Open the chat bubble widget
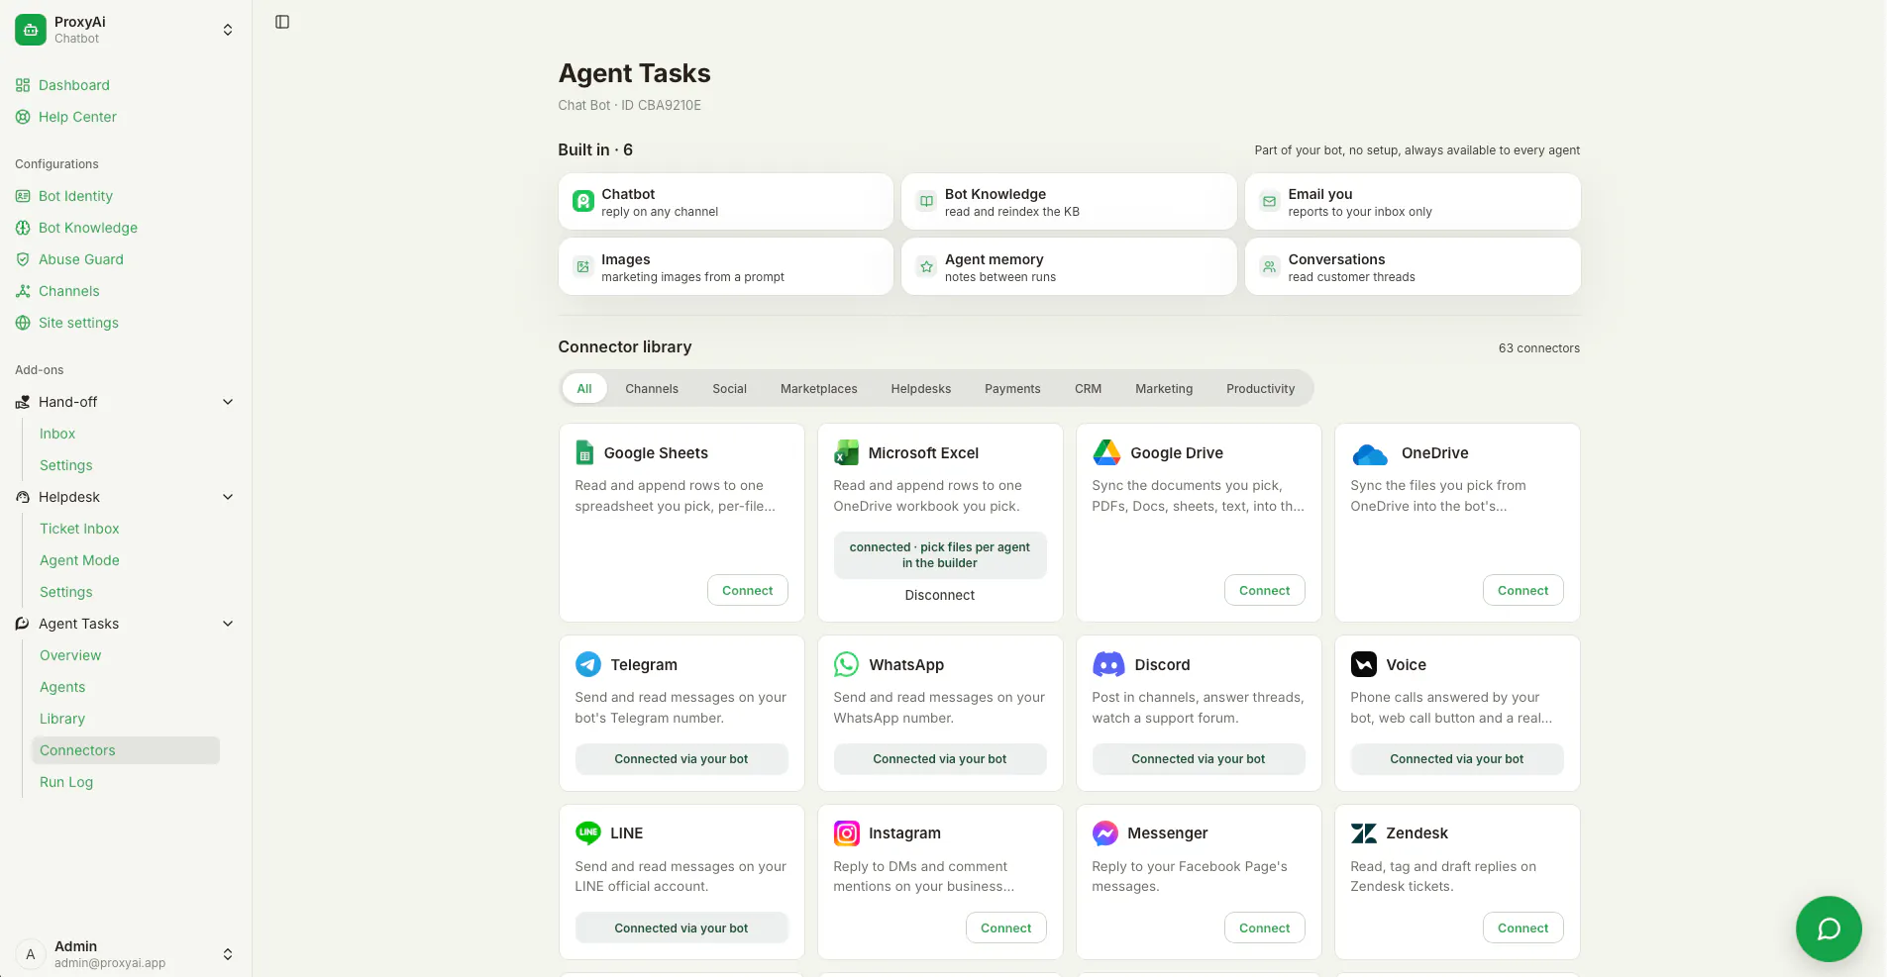Screen dimensions: 1887x977 click(1829, 928)
